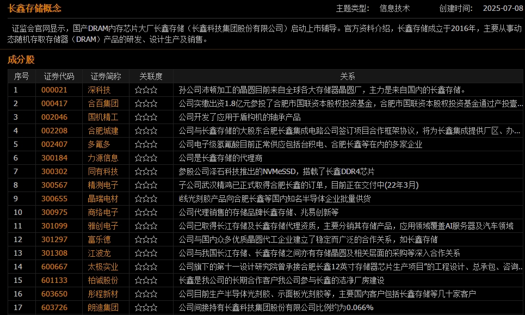This screenshot has width=525, height=315.
Task: Select the stock name 朗迪集团
Action: pos(103,307)
